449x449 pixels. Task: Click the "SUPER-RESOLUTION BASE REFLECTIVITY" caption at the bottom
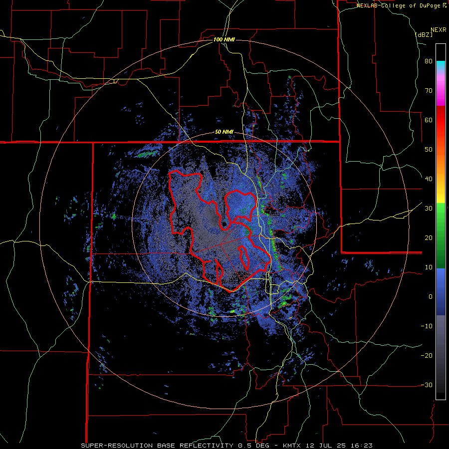[x=157, y=446]
